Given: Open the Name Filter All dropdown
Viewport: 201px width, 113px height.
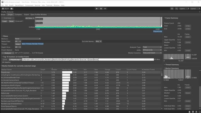Looking at the screenshot, I should tap(18, 41).
